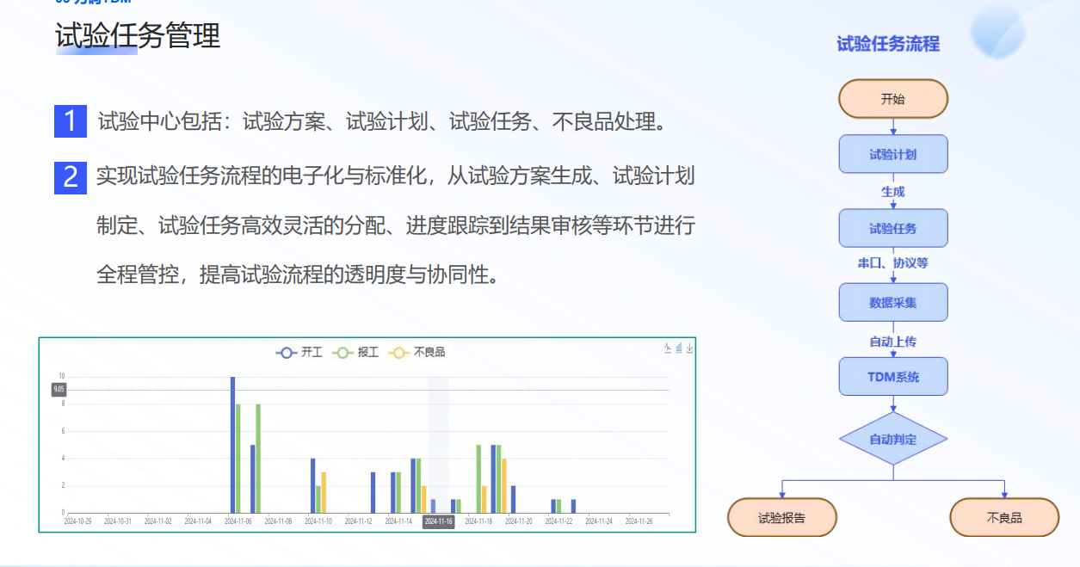Click the 2024-11-06 x-axis date

(238, 521)
